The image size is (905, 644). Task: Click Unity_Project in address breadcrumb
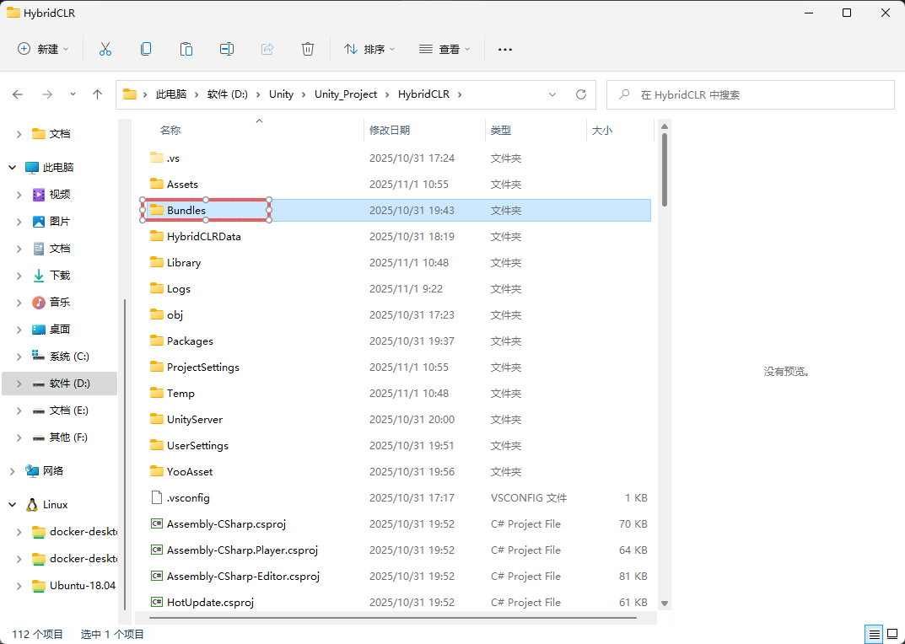coord(346,94)
